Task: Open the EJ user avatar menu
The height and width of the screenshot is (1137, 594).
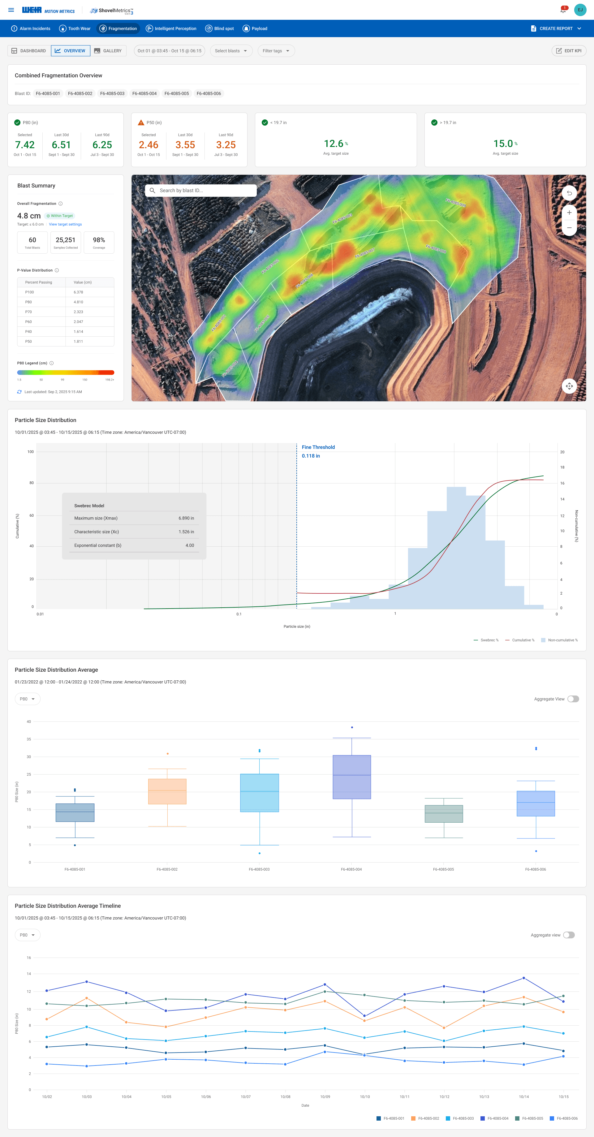Action: (580, 10)
